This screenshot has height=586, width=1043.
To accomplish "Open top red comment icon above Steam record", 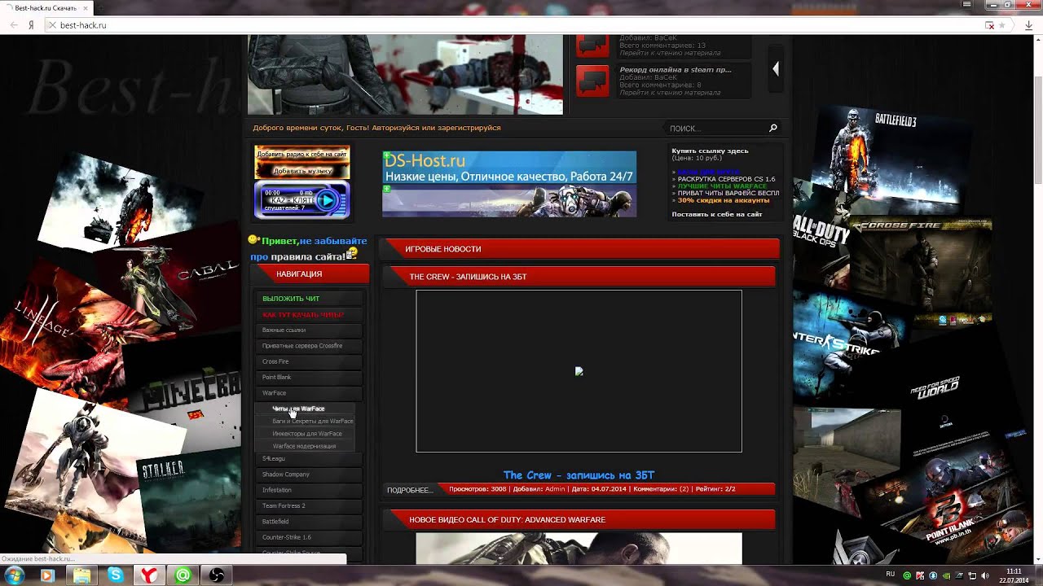I will coord(592,46).
